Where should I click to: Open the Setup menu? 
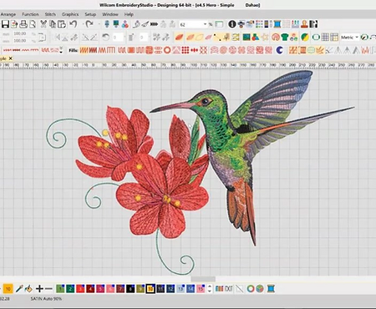[x=90, y=14]
